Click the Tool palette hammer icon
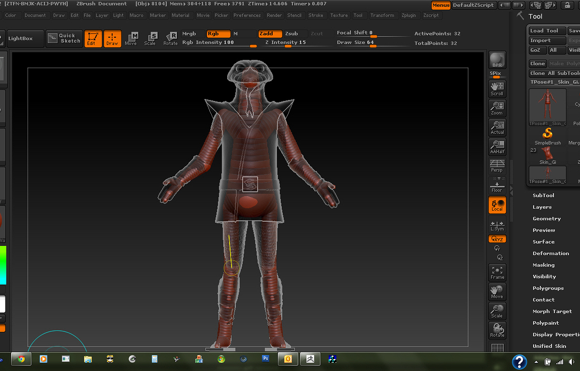Screen dimensions: 580x371 pos(521,16)
